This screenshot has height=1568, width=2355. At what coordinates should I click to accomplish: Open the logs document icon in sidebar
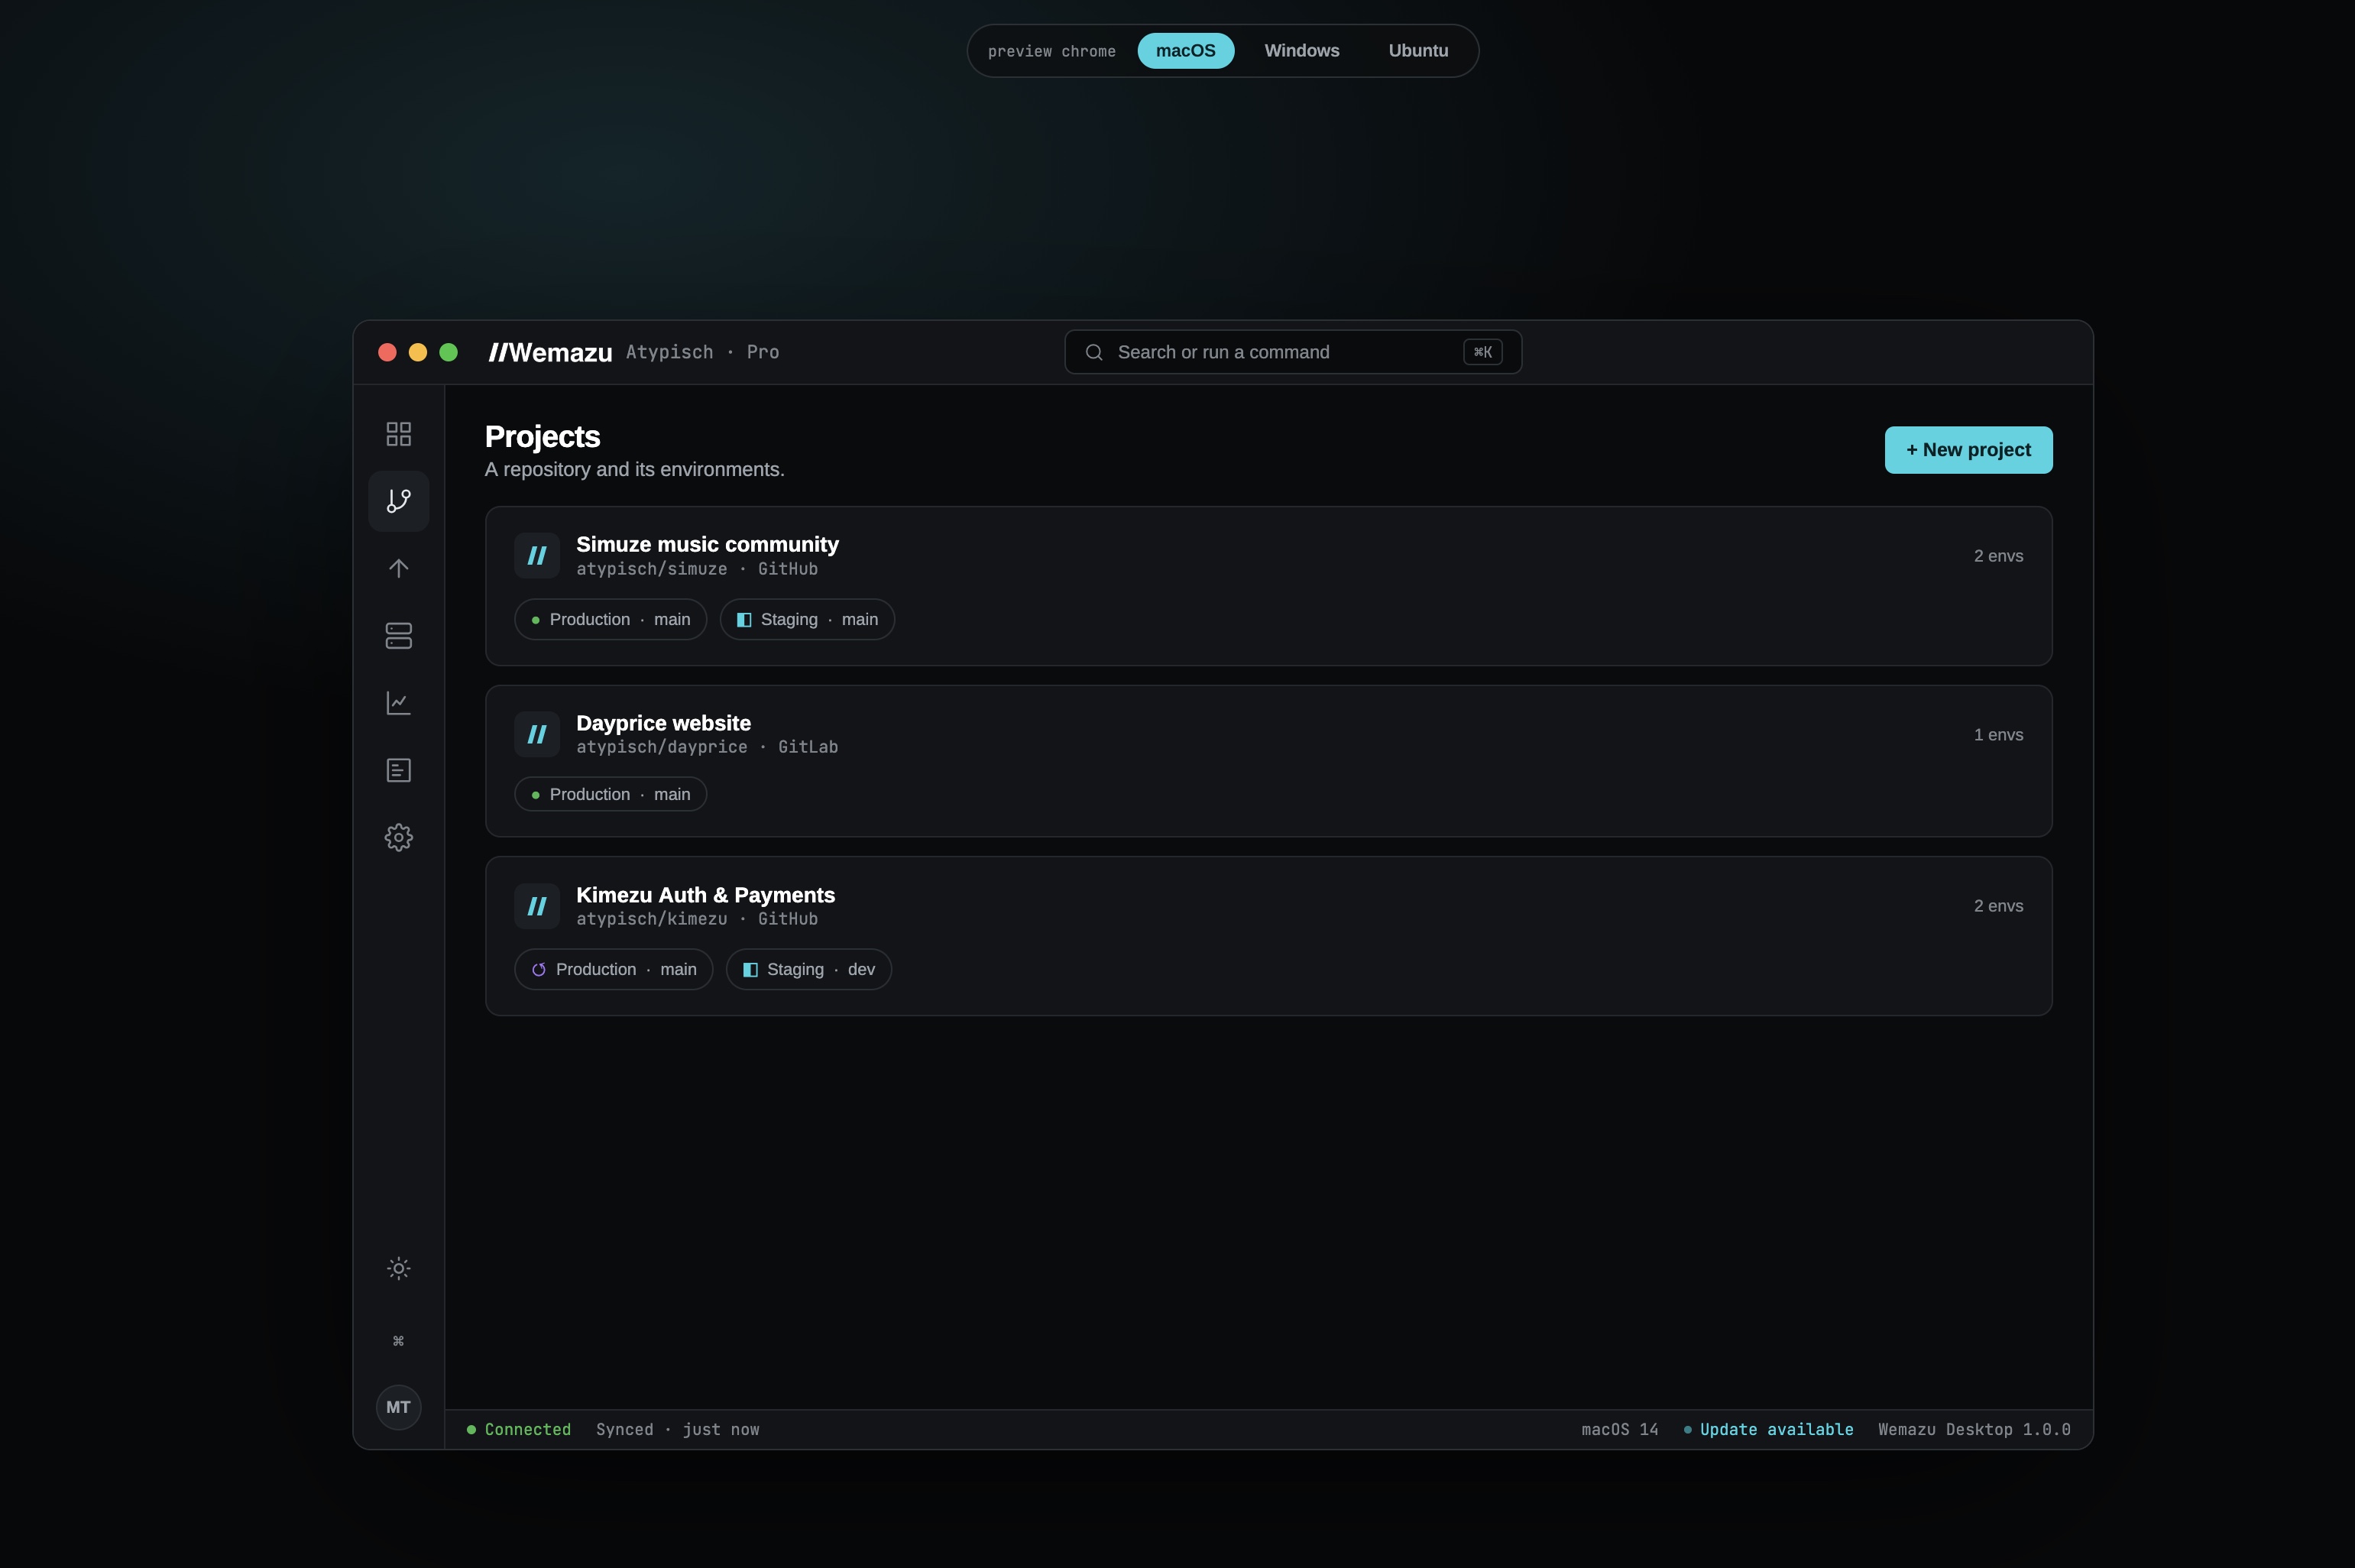pos(398,770)
